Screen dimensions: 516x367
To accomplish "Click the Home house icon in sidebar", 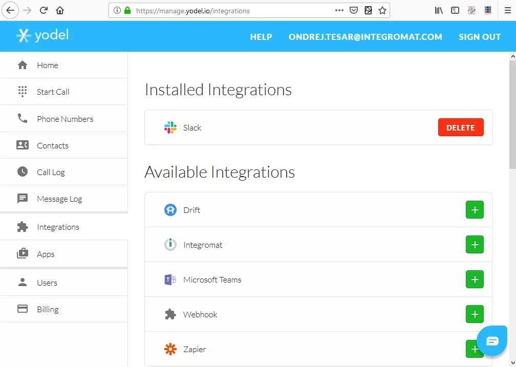I will tap(23, 65).
